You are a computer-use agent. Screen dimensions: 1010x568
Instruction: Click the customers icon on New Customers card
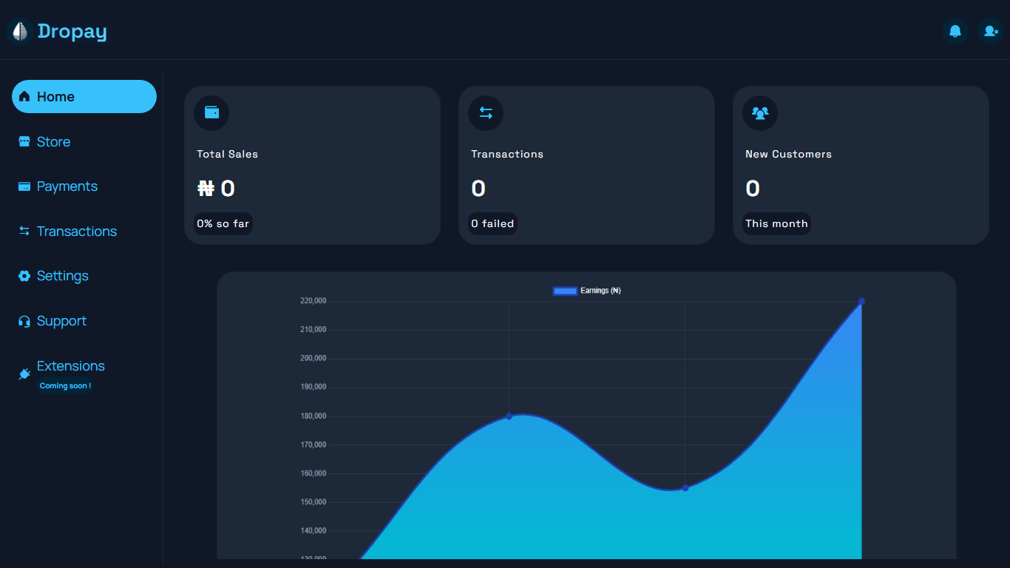[760, 112]
